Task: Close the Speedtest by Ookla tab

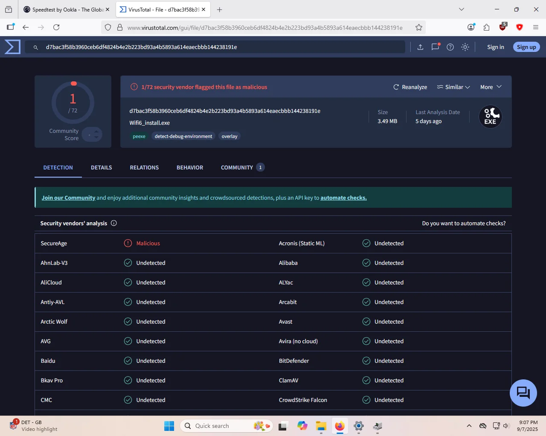Action: (107, 9)
